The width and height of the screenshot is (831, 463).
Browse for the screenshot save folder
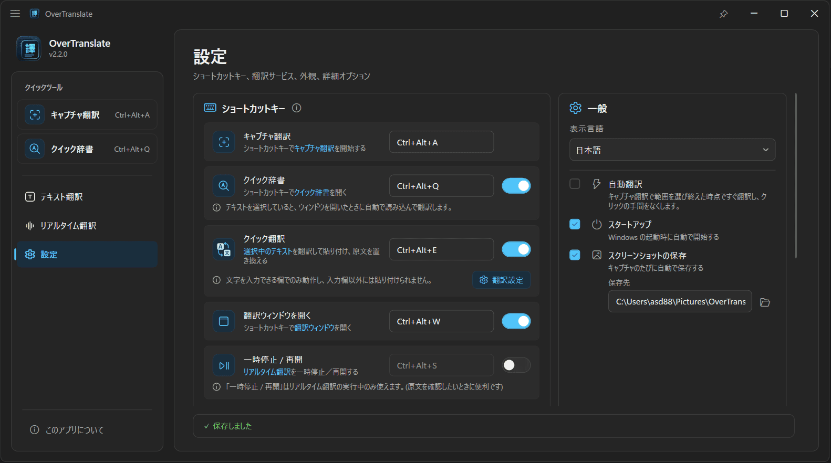click(765, 302)
